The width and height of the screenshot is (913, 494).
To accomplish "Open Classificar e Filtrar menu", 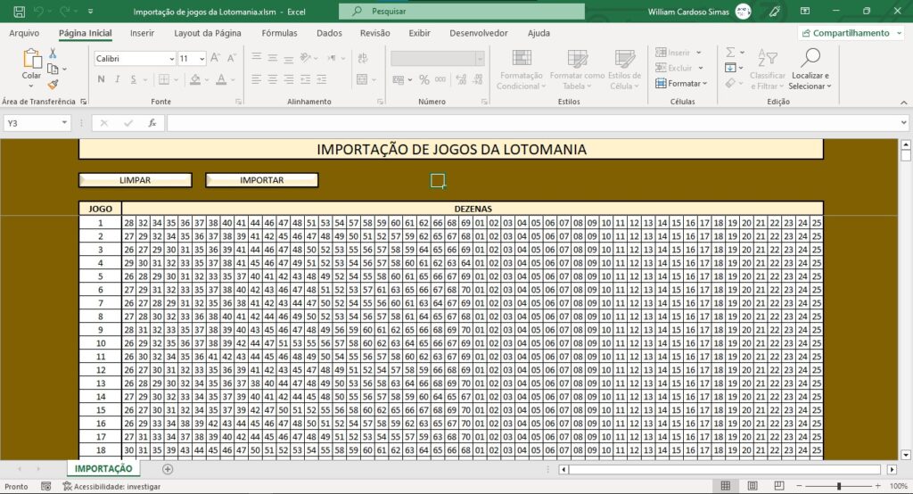I will coord(768,70).
